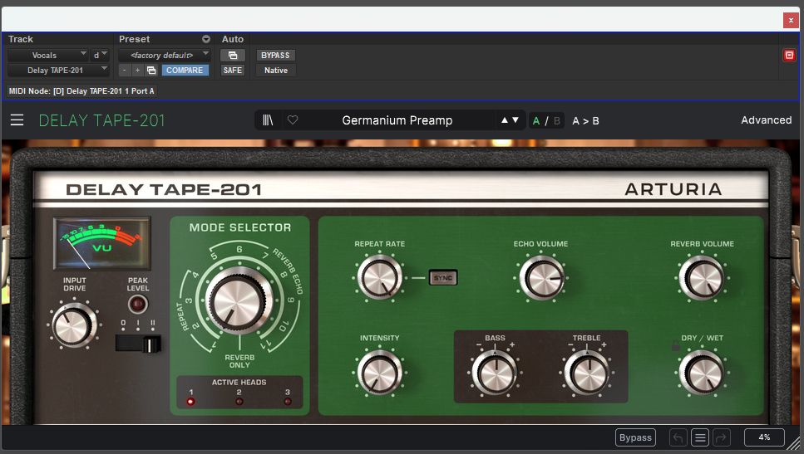Click the ARTURIA brand label
Screen dimensions: 804x454
click(x=673, y=189)
